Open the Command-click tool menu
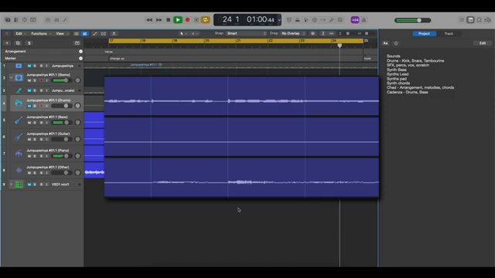 195,33
